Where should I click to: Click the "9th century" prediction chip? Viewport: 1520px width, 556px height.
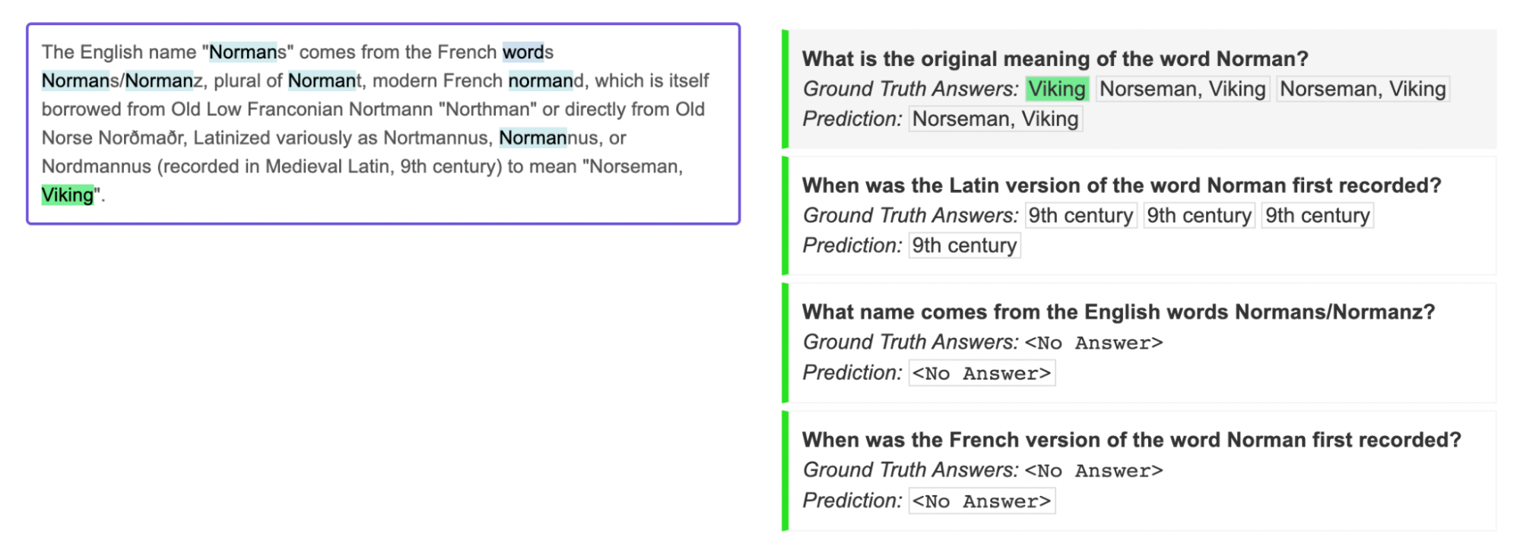click(964, 246)
